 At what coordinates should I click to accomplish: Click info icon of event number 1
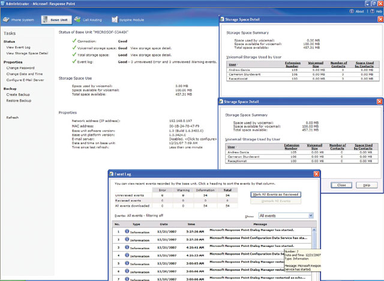click(x=127, y=231)
